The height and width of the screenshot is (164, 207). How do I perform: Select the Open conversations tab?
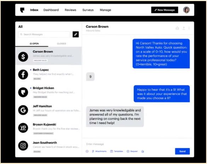coord(34,43)
